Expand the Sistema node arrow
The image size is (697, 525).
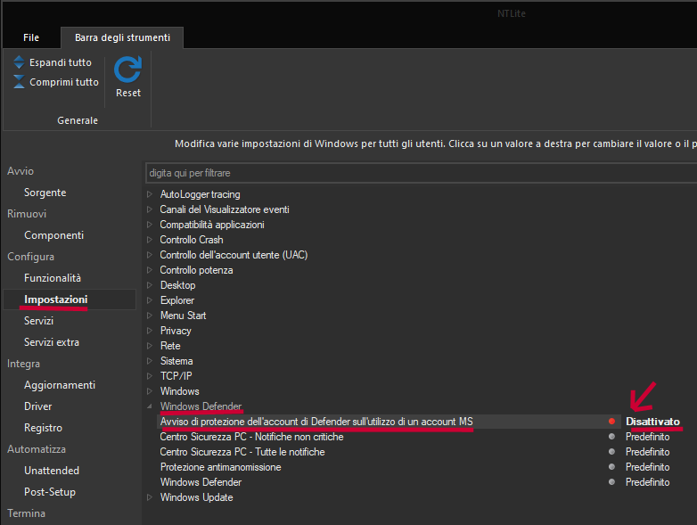click(x=150, y=361)
